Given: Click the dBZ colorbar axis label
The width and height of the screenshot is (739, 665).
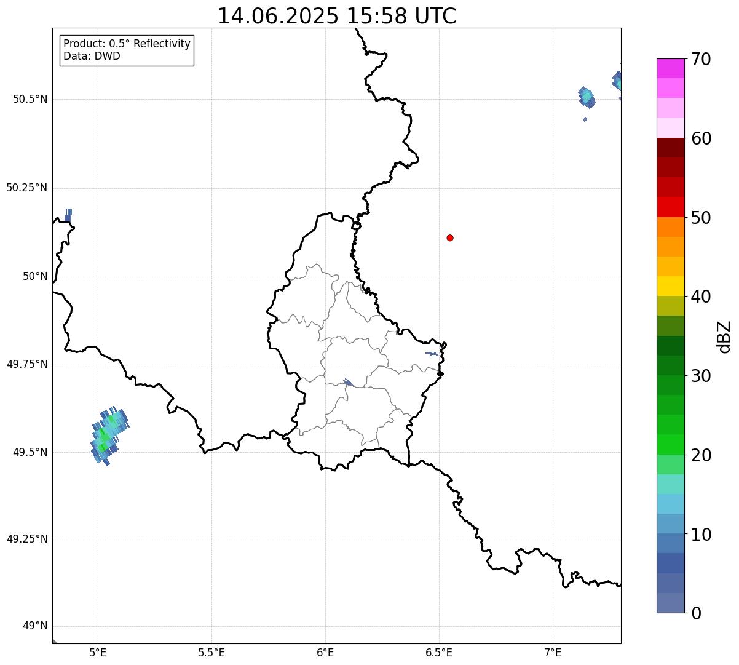Looking at the screenshot, I should pos(725,336).
